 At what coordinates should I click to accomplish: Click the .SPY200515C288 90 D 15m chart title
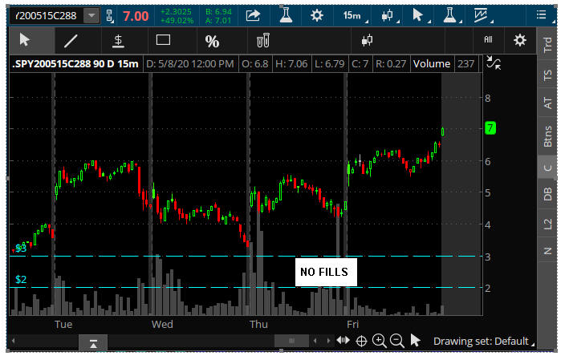[x=75, y=64]
